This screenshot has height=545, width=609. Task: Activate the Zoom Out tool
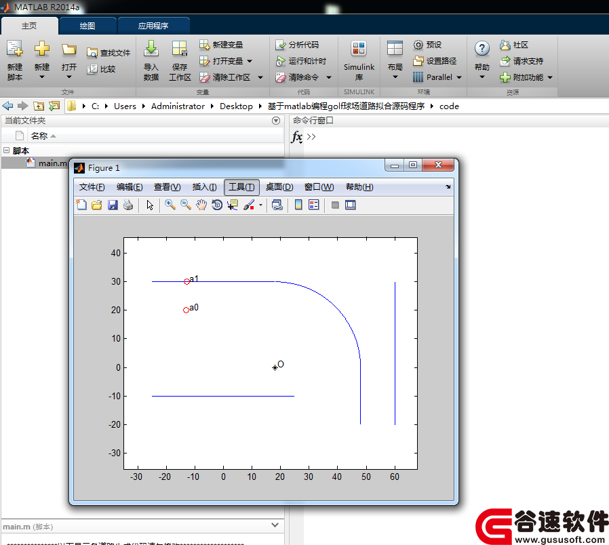click(x=186, y=205)
